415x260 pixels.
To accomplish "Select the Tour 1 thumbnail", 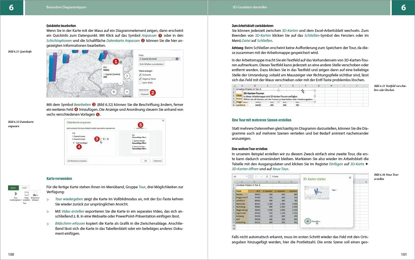I will (x=317, y=193).
